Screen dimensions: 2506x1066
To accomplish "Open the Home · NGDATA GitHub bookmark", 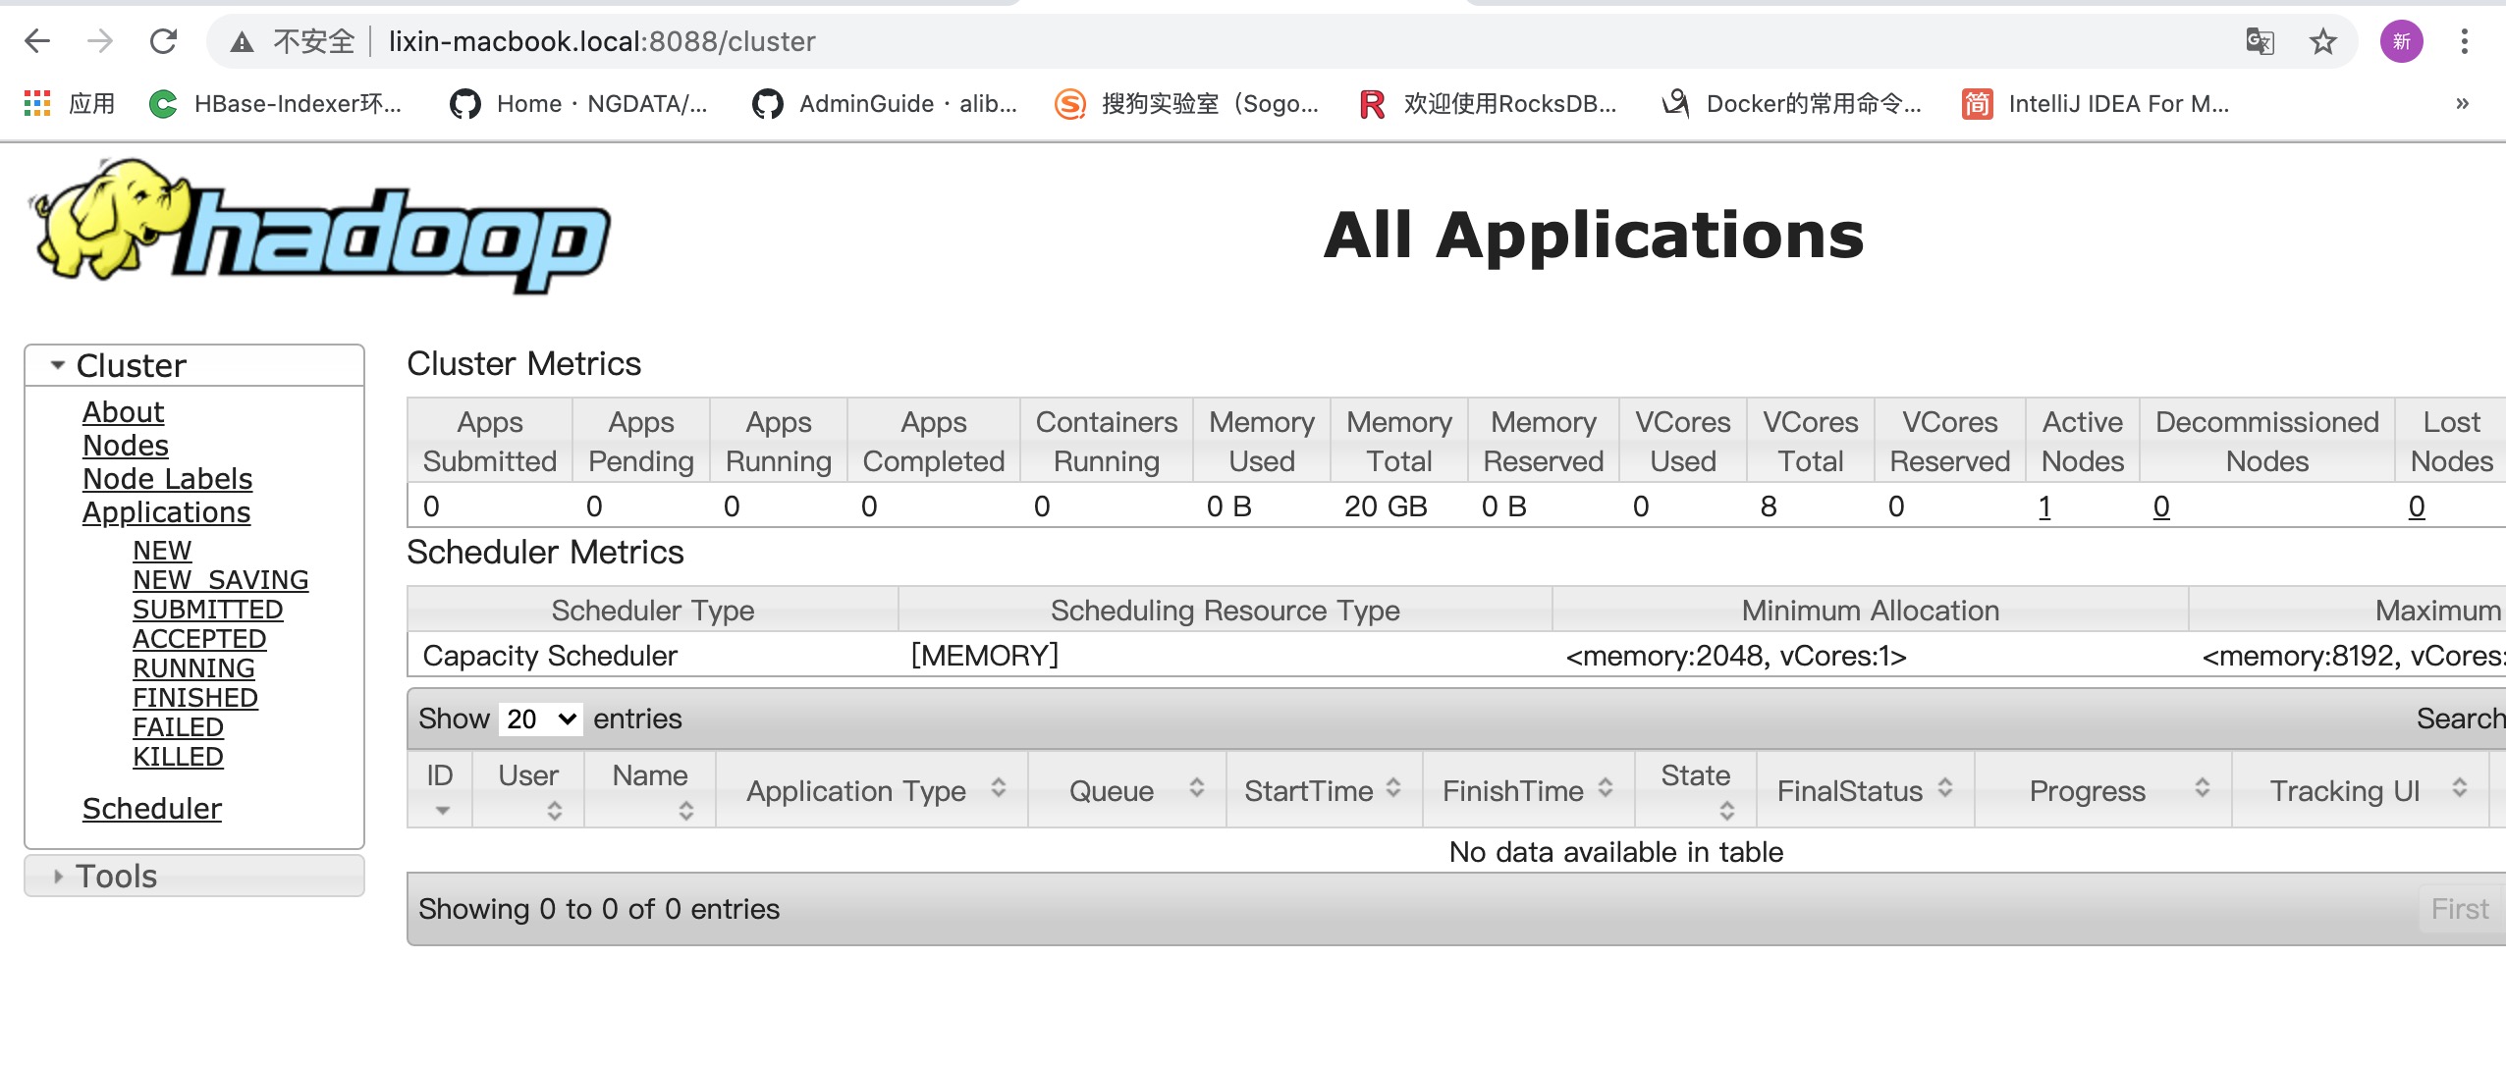I will 578,103.
